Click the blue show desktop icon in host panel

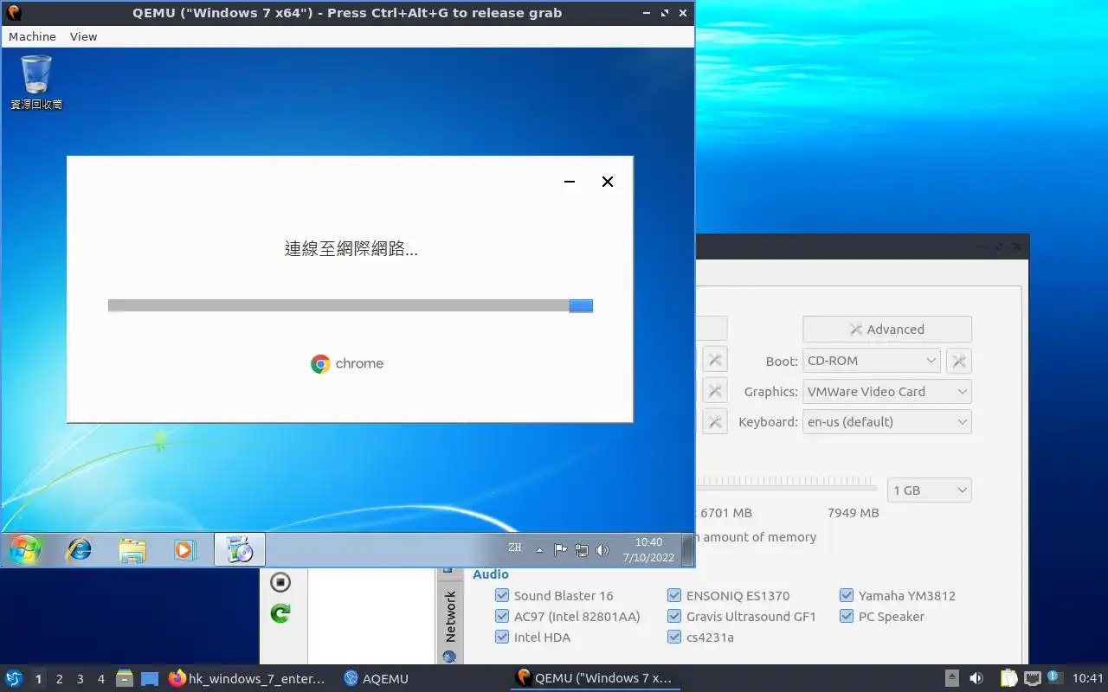(x=150, y=679)
